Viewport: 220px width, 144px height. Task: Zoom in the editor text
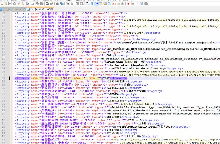click(67, 4)
